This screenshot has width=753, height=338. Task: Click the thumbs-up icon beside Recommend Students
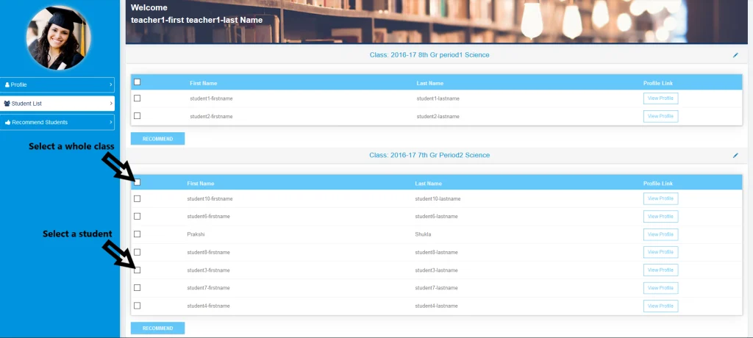(x=7, y=122)
